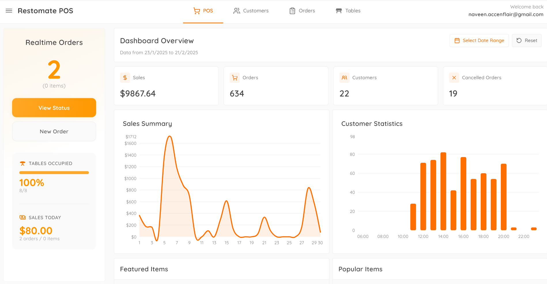The width and height of the screenshot is (547, 284).
Task: Open the Orders section
Action: tap(302, 11)
